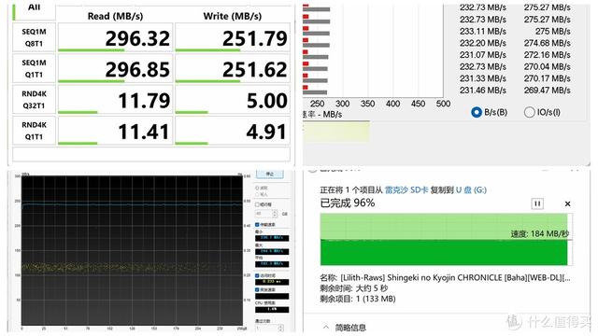Select the 231.07 MB/s value
This screenshot has height=336, width=598.
[483, 55]
